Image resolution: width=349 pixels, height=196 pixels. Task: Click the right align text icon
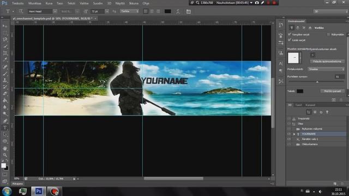158,11
